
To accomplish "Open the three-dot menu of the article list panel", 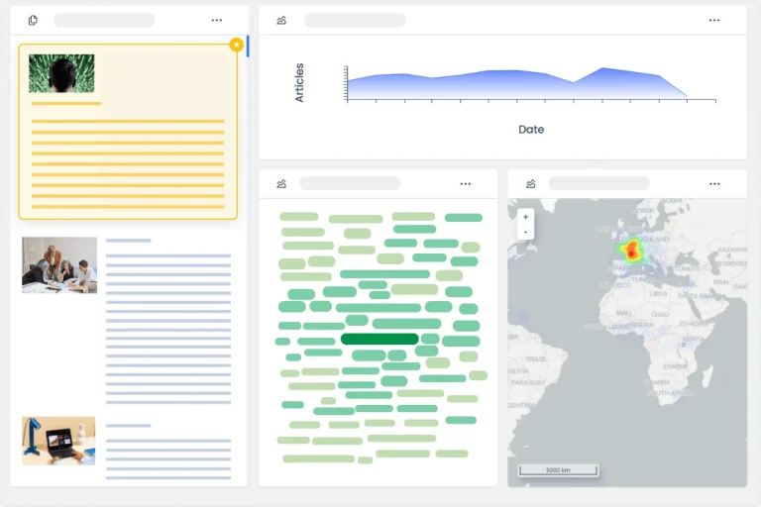I will tap(217, 20).
